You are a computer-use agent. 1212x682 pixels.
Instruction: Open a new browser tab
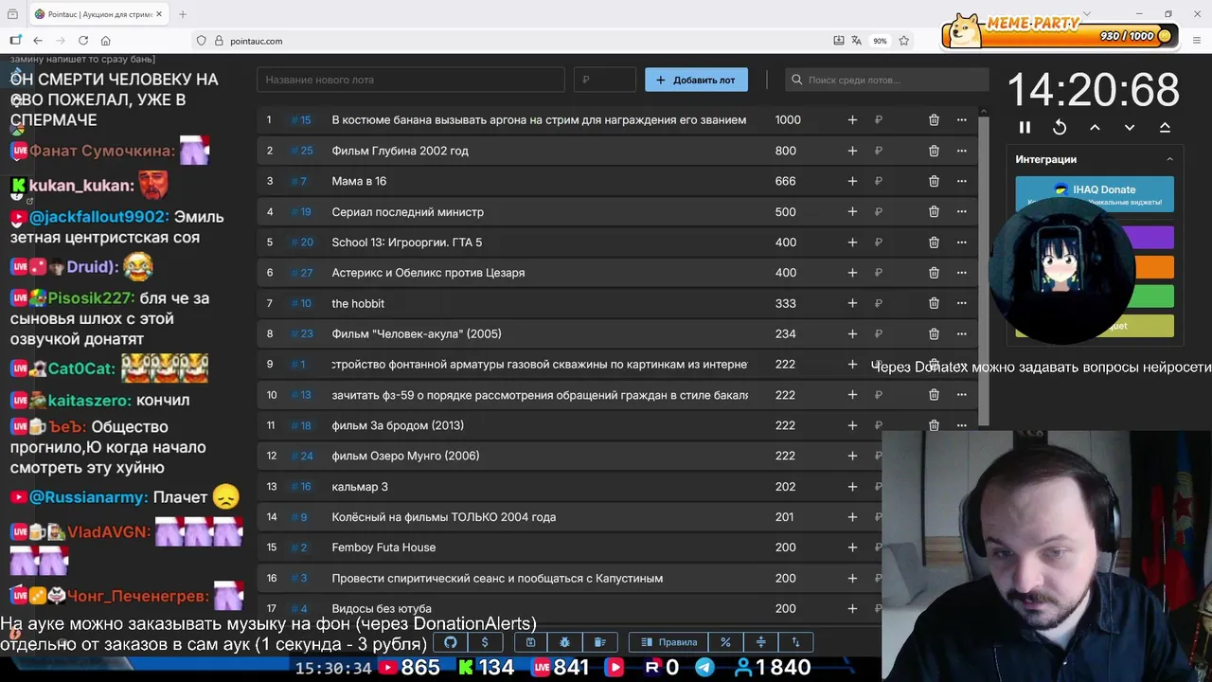click(183, 14)
